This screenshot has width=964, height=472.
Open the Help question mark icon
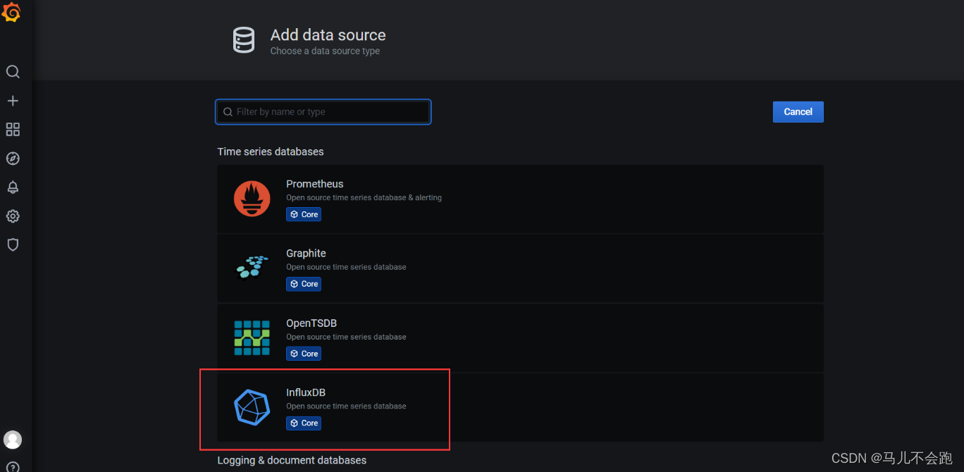point(13,466)
